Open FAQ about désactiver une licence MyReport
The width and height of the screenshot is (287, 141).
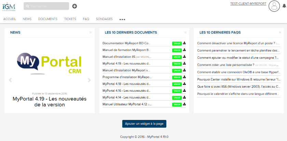click(236, 43)
